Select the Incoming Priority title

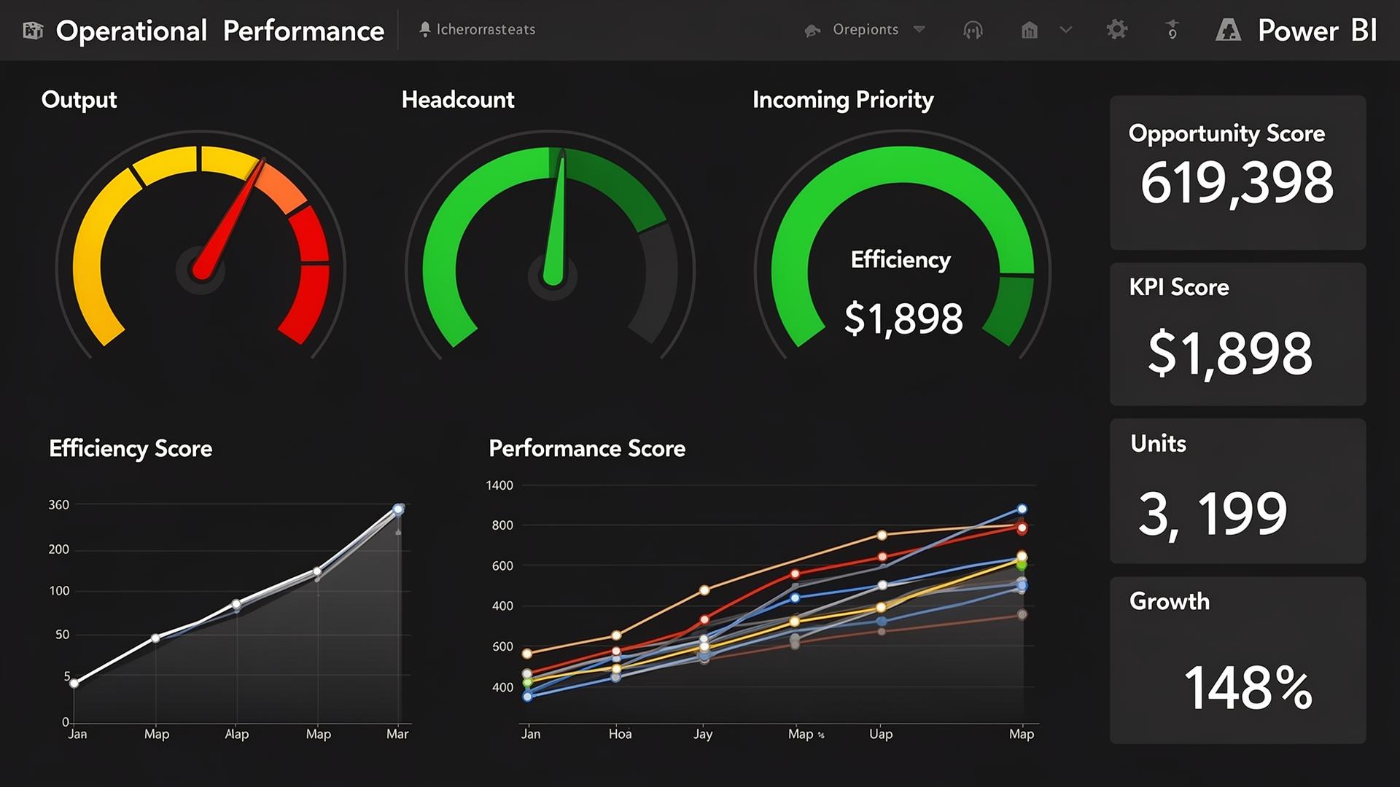pyautogui.click(x=843, y=100)
